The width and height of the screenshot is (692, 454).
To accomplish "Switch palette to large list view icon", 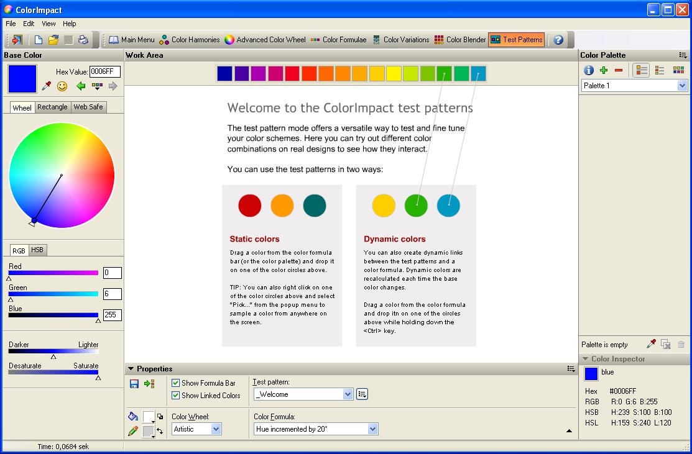I will pos(641,70).
